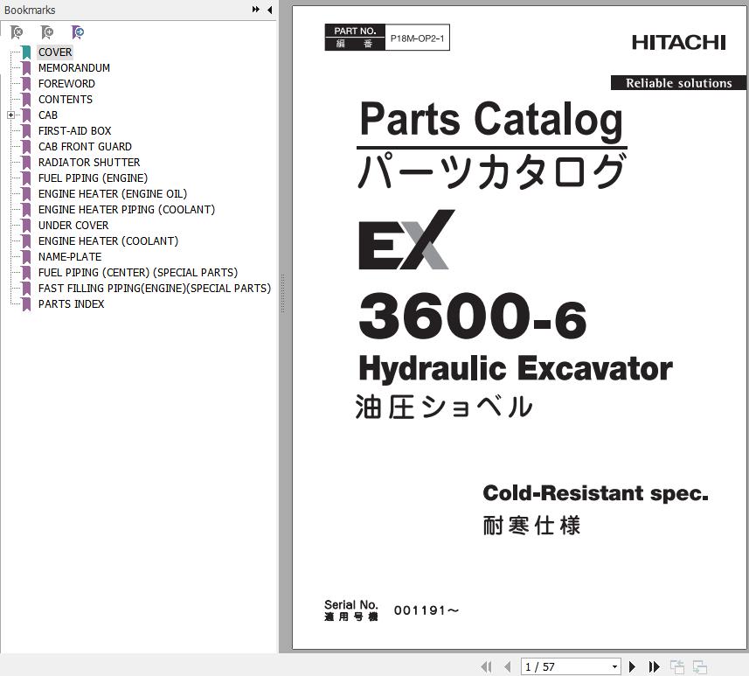Click the Bookmarks panel title
749x676 pixels.
pyautogui.click(x=30, y=10)
